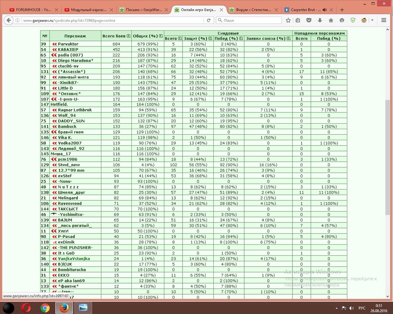Click the Windows Start orb
Image resolution: width=393 pixels, height=314 pixels.
click(8, 308)
